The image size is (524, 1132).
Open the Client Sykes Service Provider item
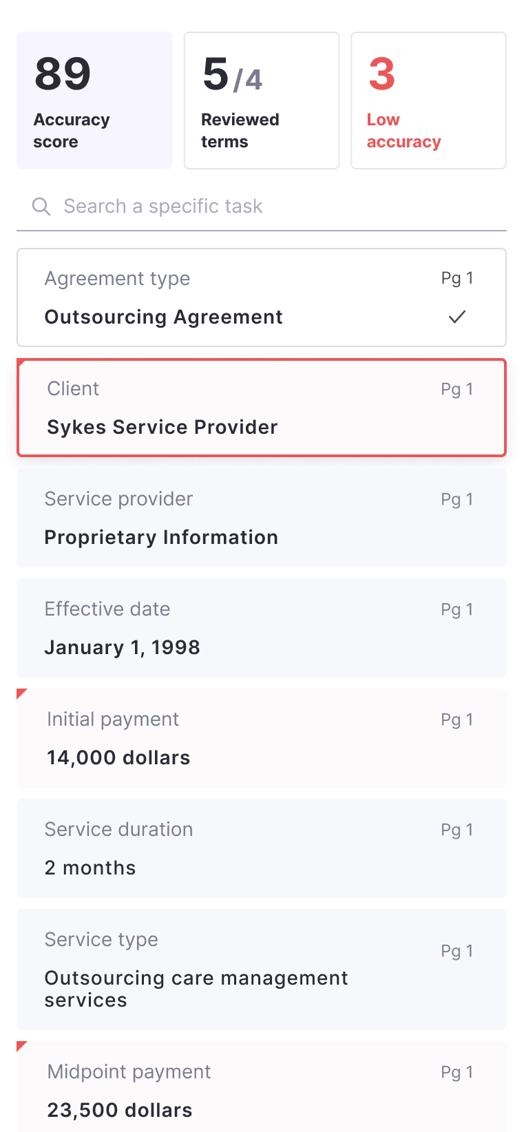[262, 408]
